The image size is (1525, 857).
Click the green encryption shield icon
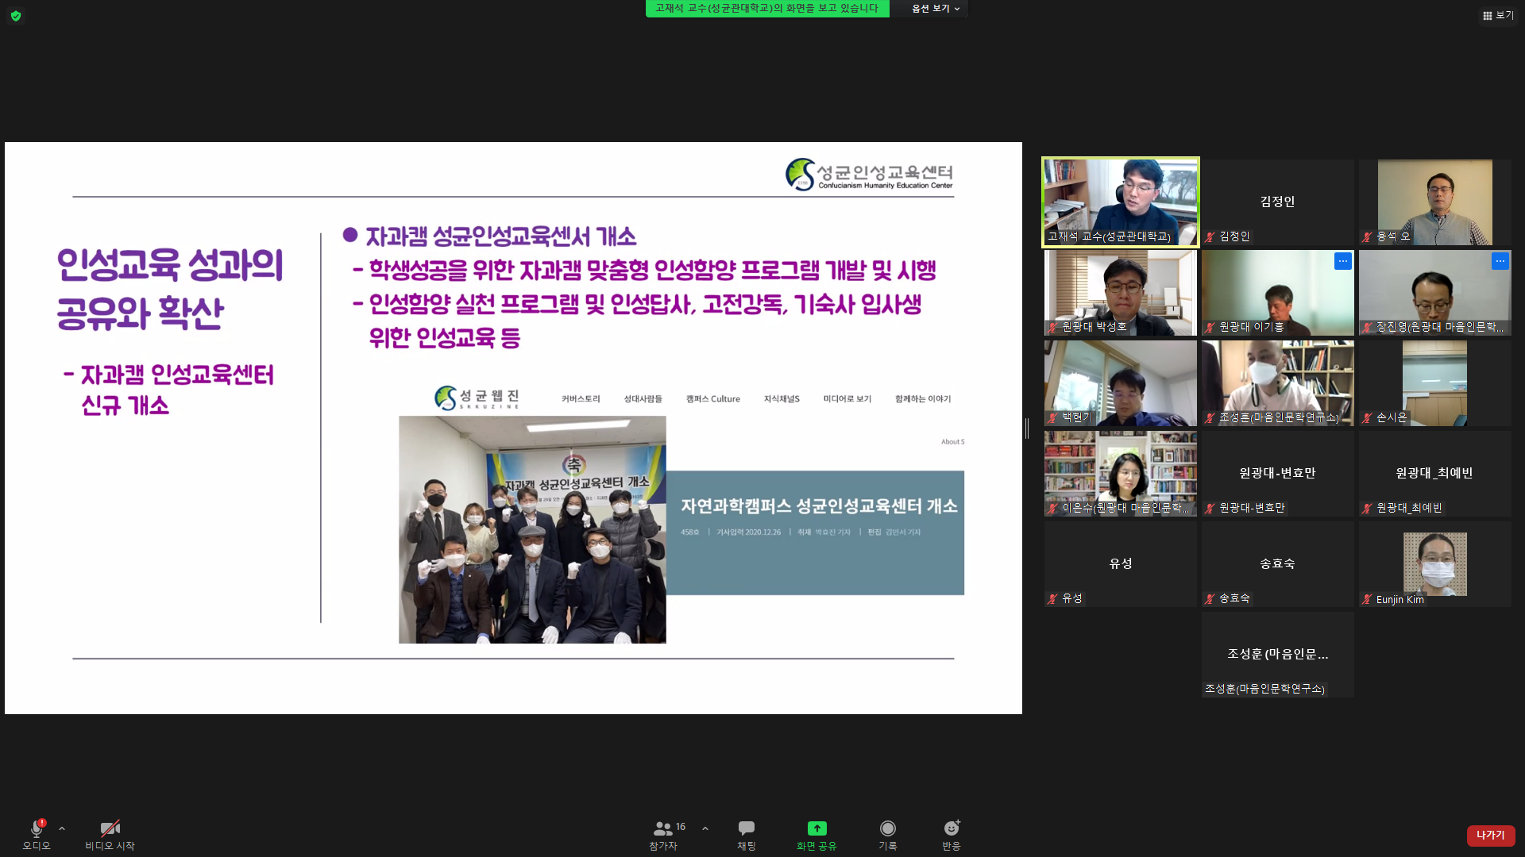(16, 16)
